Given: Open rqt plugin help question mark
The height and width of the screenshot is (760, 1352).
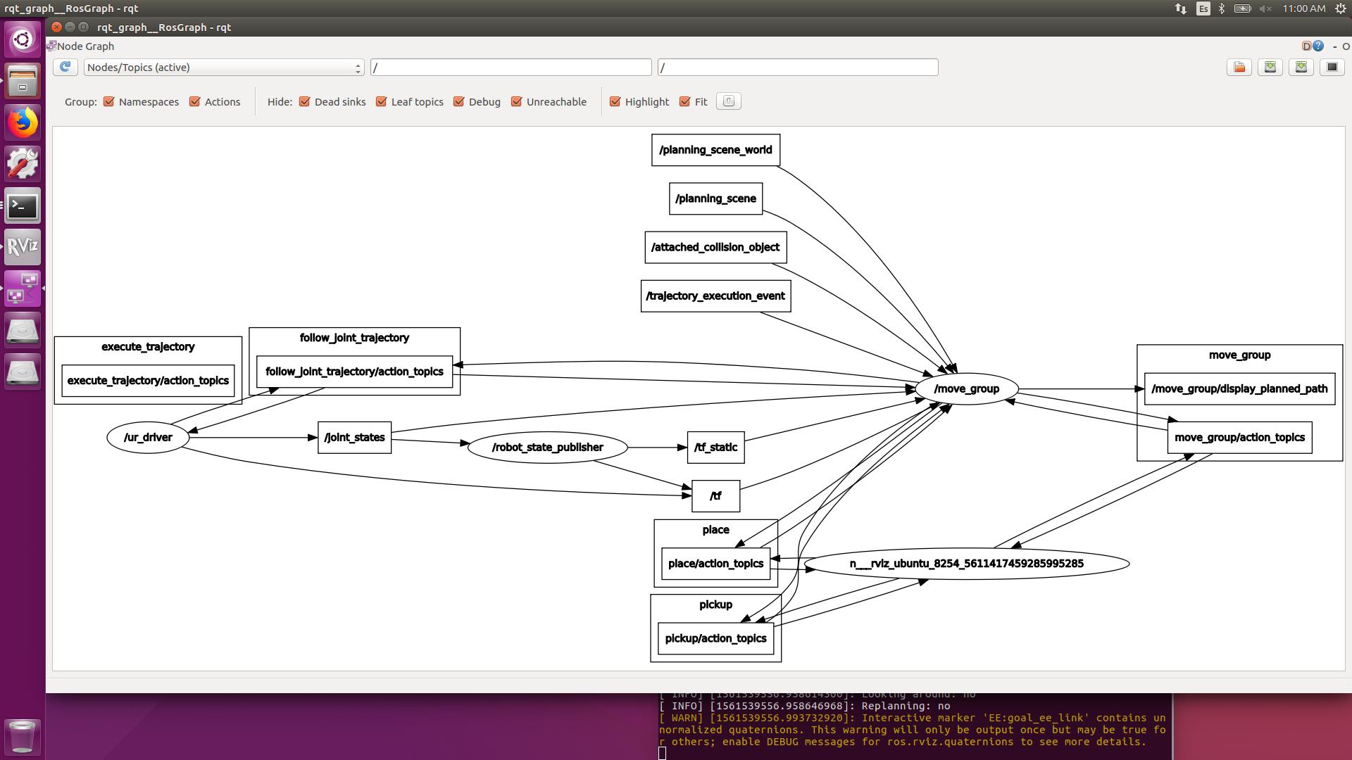Looking at the screenshot, I should [1317, 46].
